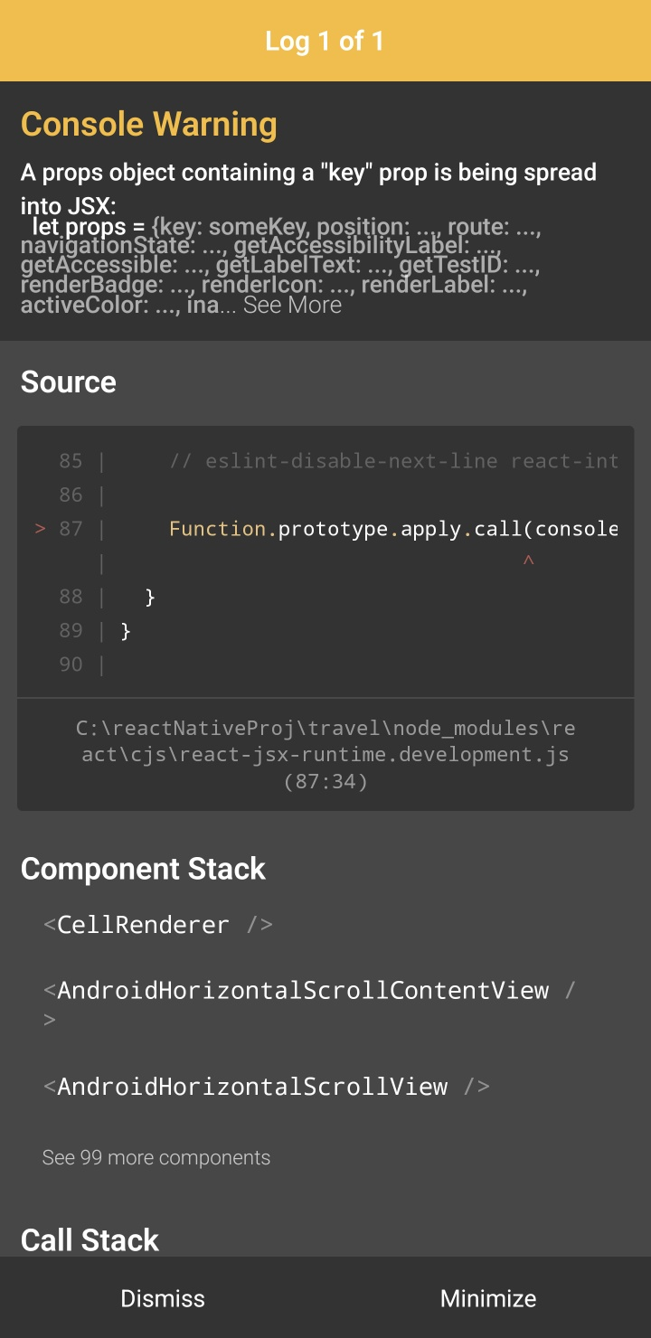Click the Component Stack heading

tap(143, 869)
